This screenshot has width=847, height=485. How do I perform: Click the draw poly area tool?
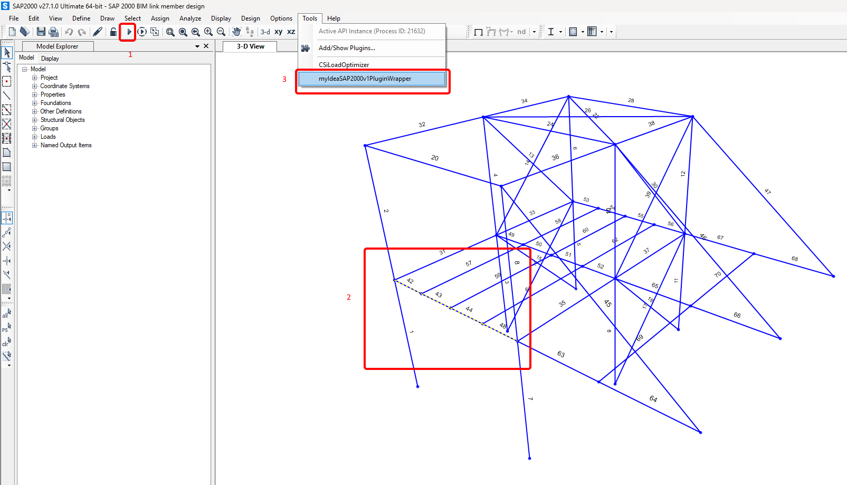(x=7, y=153)
